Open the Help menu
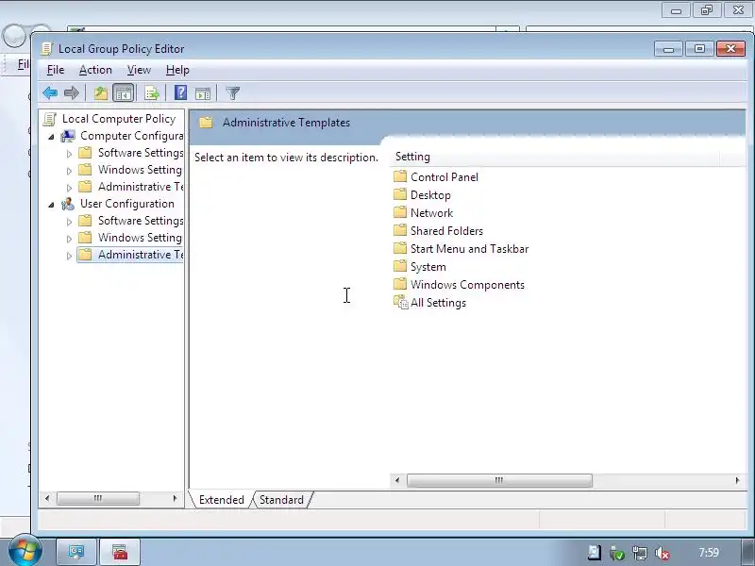Screen dimensions: 755x566 click(x=177, y=70)
